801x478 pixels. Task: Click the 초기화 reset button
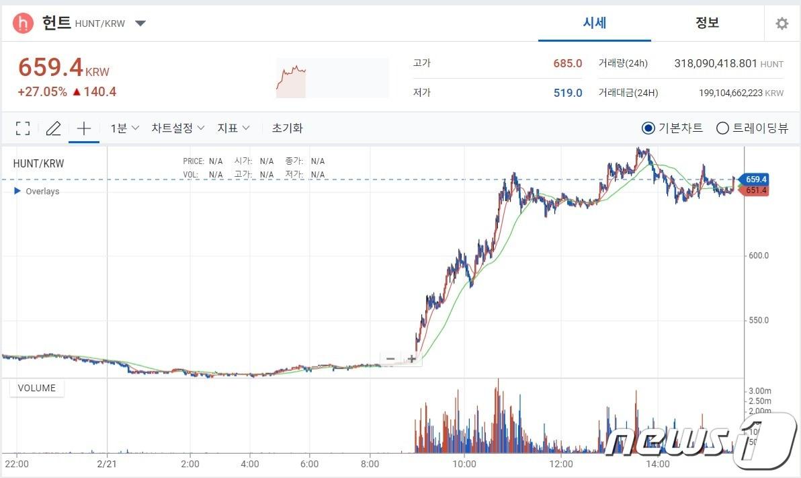[x=287, y=128]
